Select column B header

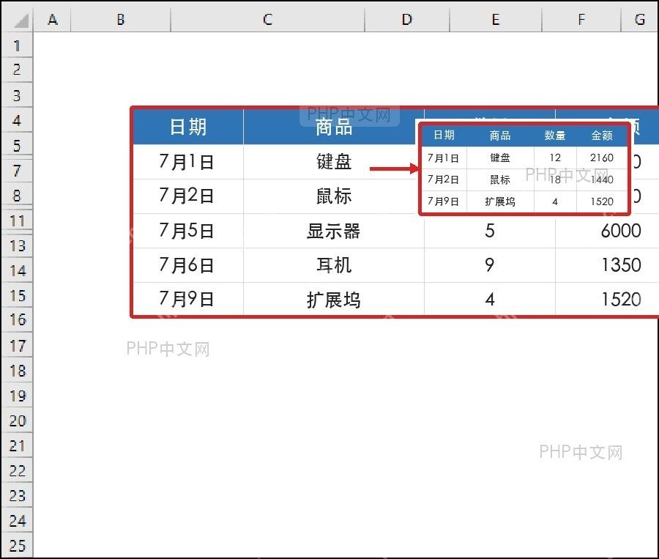coord(121,19)
